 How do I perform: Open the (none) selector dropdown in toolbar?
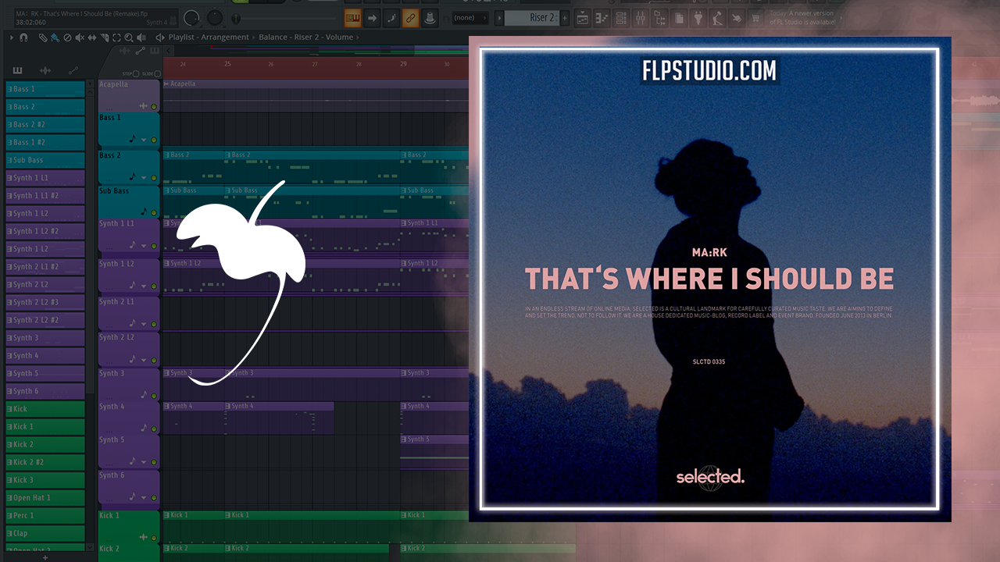(470, 18)
